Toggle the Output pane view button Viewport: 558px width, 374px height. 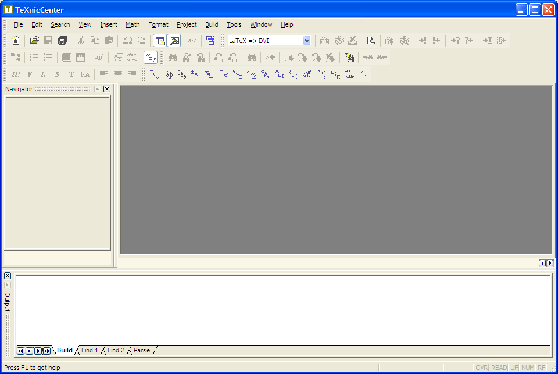[174, 41]
